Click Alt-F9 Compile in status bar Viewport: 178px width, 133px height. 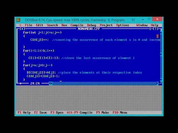(x=80, y=112)
